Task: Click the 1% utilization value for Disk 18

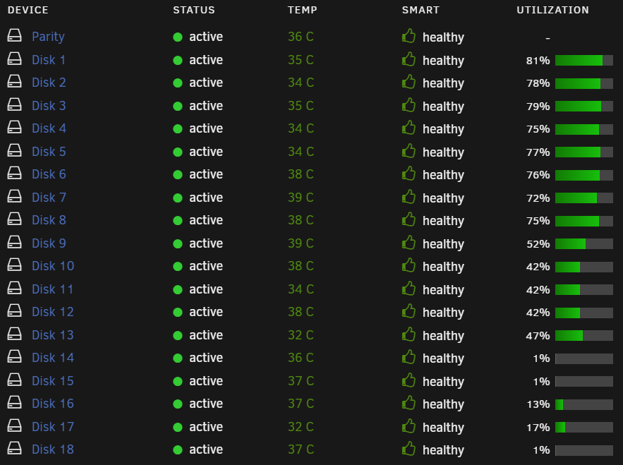Action: (x=542, y=450)
